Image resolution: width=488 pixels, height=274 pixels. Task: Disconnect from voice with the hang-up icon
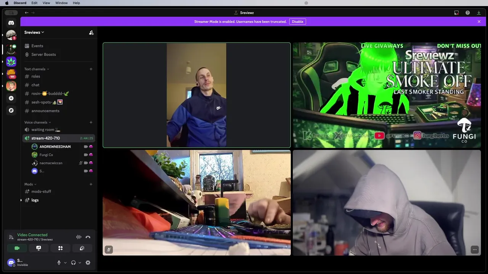click(x=88, y=237)
